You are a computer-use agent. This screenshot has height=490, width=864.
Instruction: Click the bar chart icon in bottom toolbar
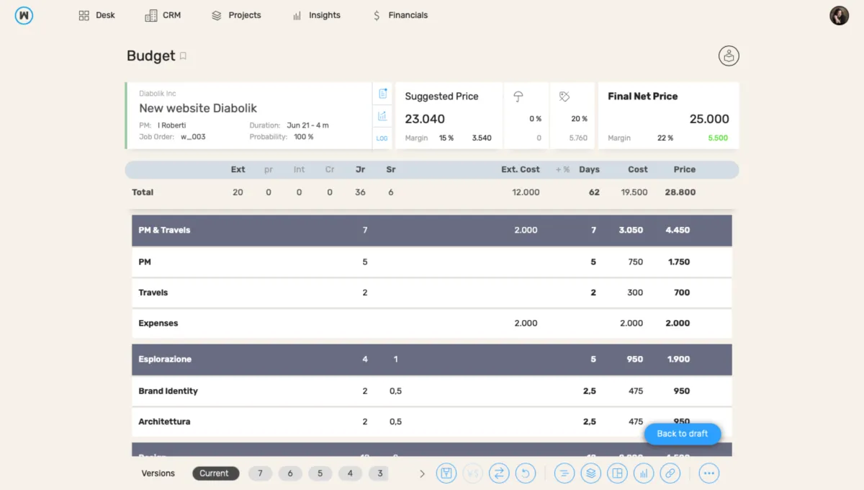point(644,473)
